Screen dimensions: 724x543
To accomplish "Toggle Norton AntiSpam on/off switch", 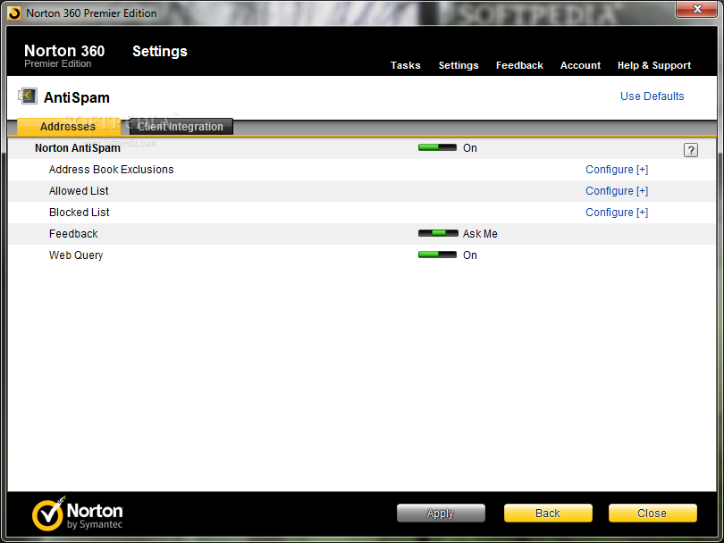I will coord(437,147).
